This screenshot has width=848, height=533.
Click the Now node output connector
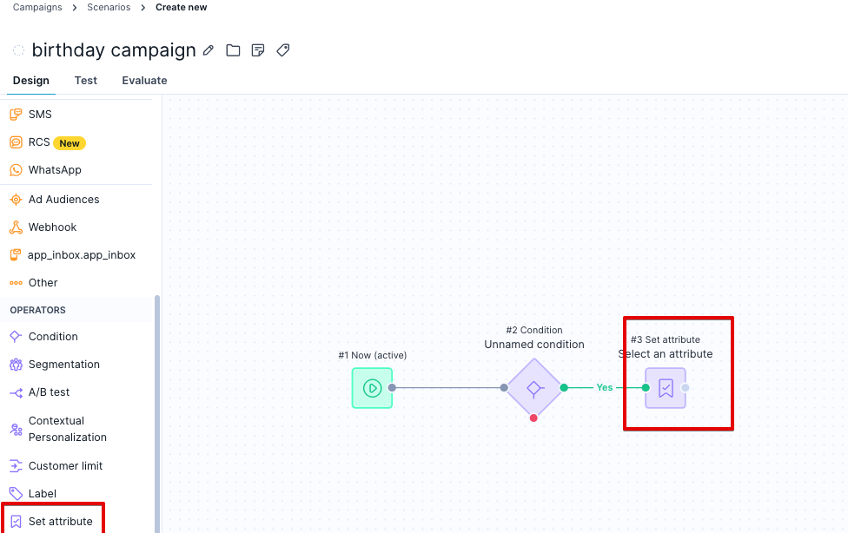392,387
